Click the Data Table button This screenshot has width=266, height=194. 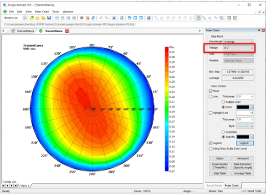pos(220,174)
